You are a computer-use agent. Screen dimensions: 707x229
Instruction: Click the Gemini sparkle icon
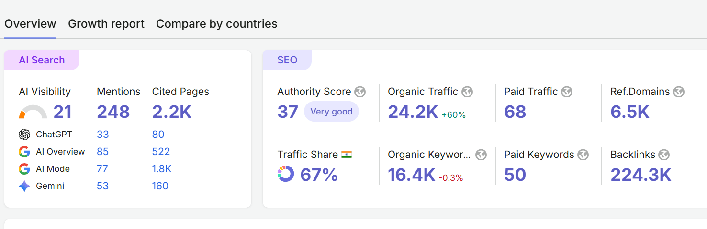tap(24, 186)
